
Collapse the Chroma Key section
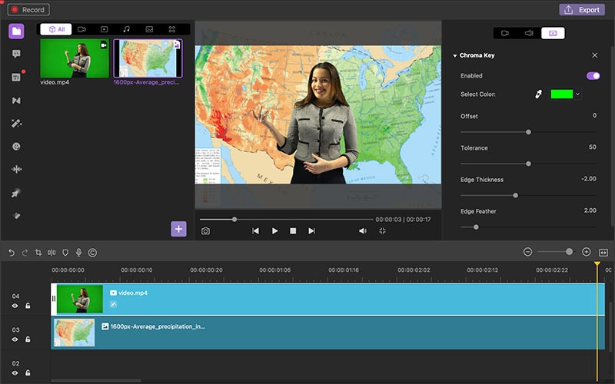click(455, 55)
